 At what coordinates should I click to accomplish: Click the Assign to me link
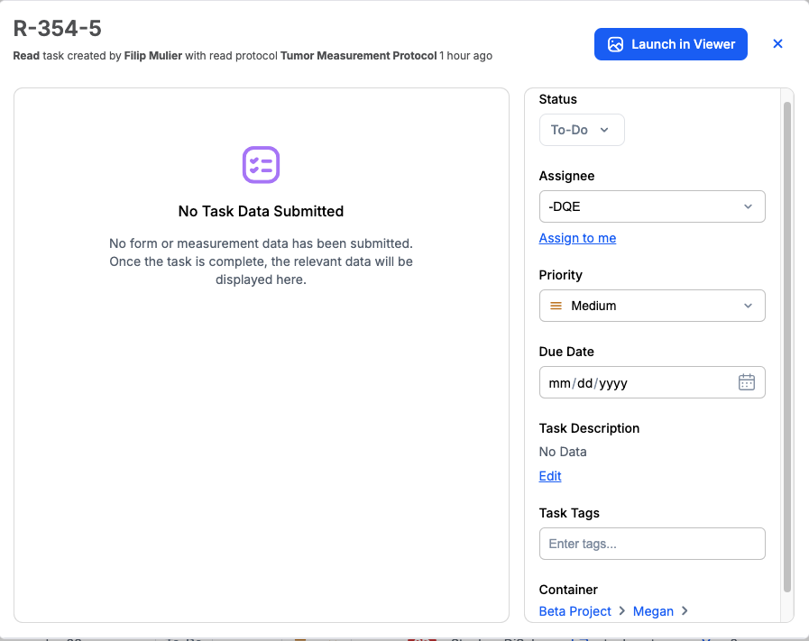tap(577, 238)
